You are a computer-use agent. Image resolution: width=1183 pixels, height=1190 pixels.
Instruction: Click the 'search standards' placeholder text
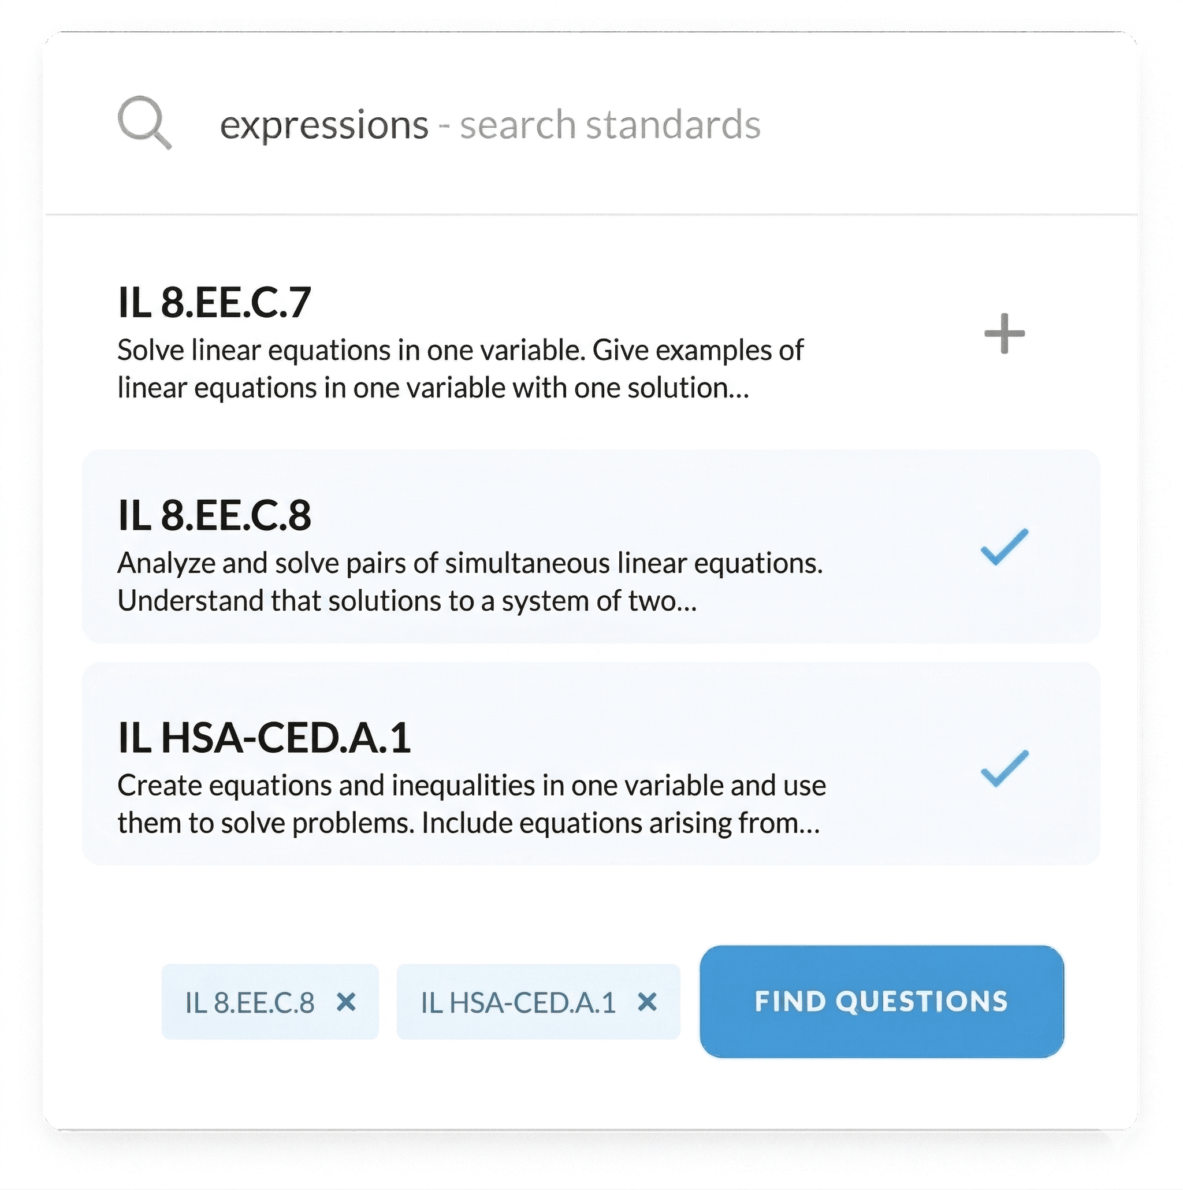pos(609,125)
